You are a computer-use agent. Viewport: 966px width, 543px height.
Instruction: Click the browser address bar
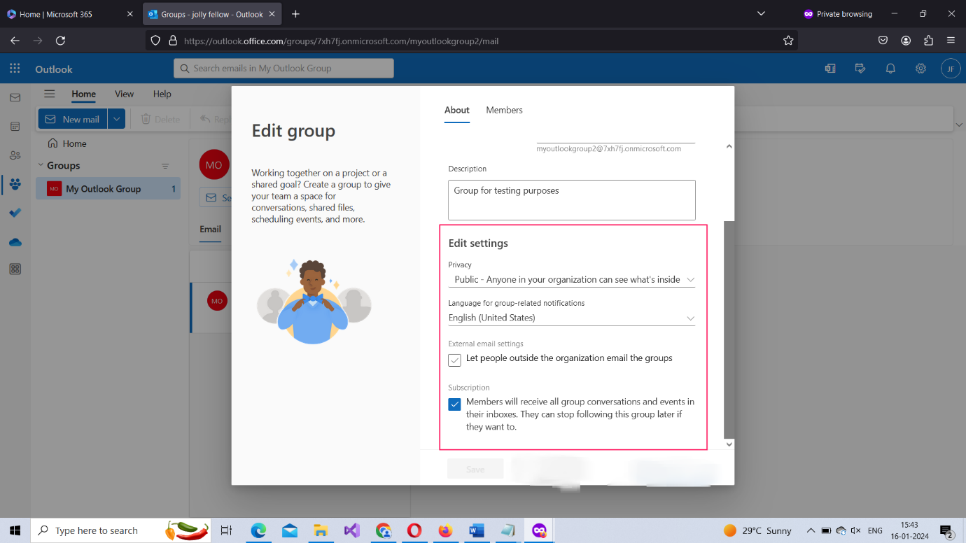tap(472, 41)
